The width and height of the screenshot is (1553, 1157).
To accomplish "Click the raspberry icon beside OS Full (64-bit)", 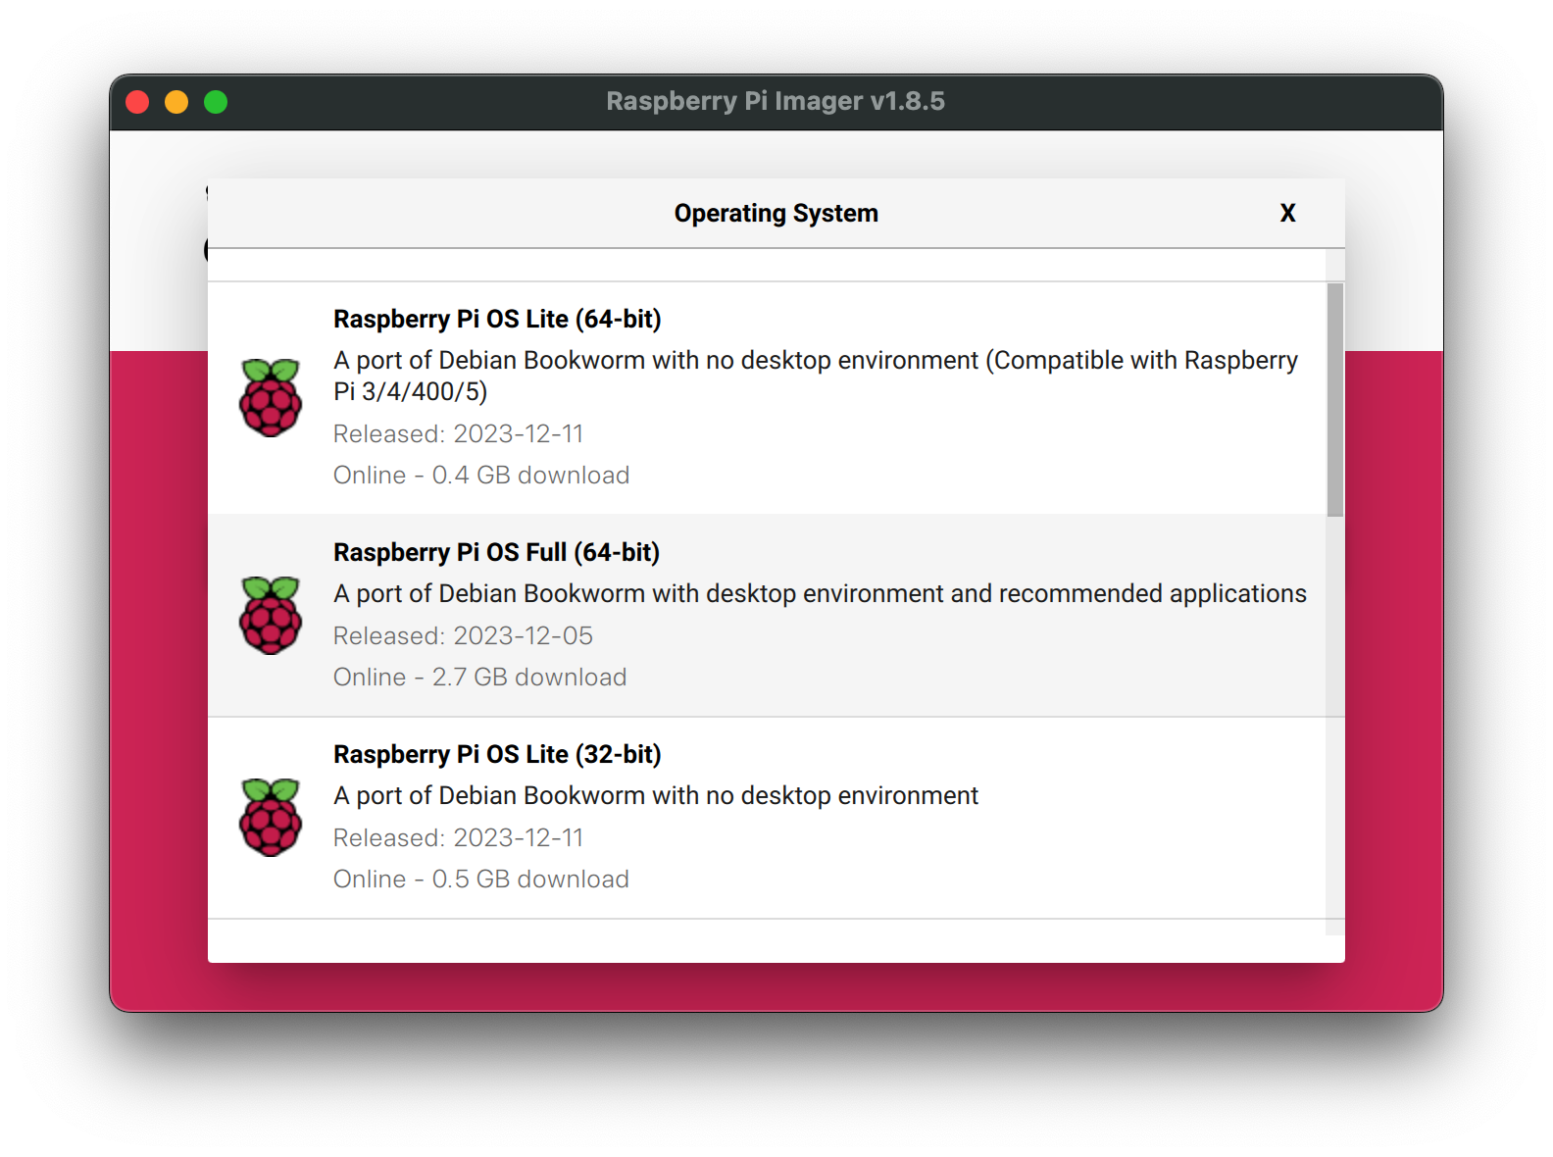I will 271,615.
